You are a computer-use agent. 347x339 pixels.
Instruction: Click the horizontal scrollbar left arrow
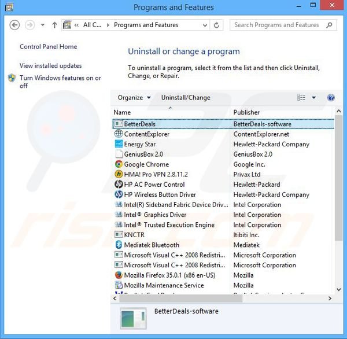click(x=115, y=299)
